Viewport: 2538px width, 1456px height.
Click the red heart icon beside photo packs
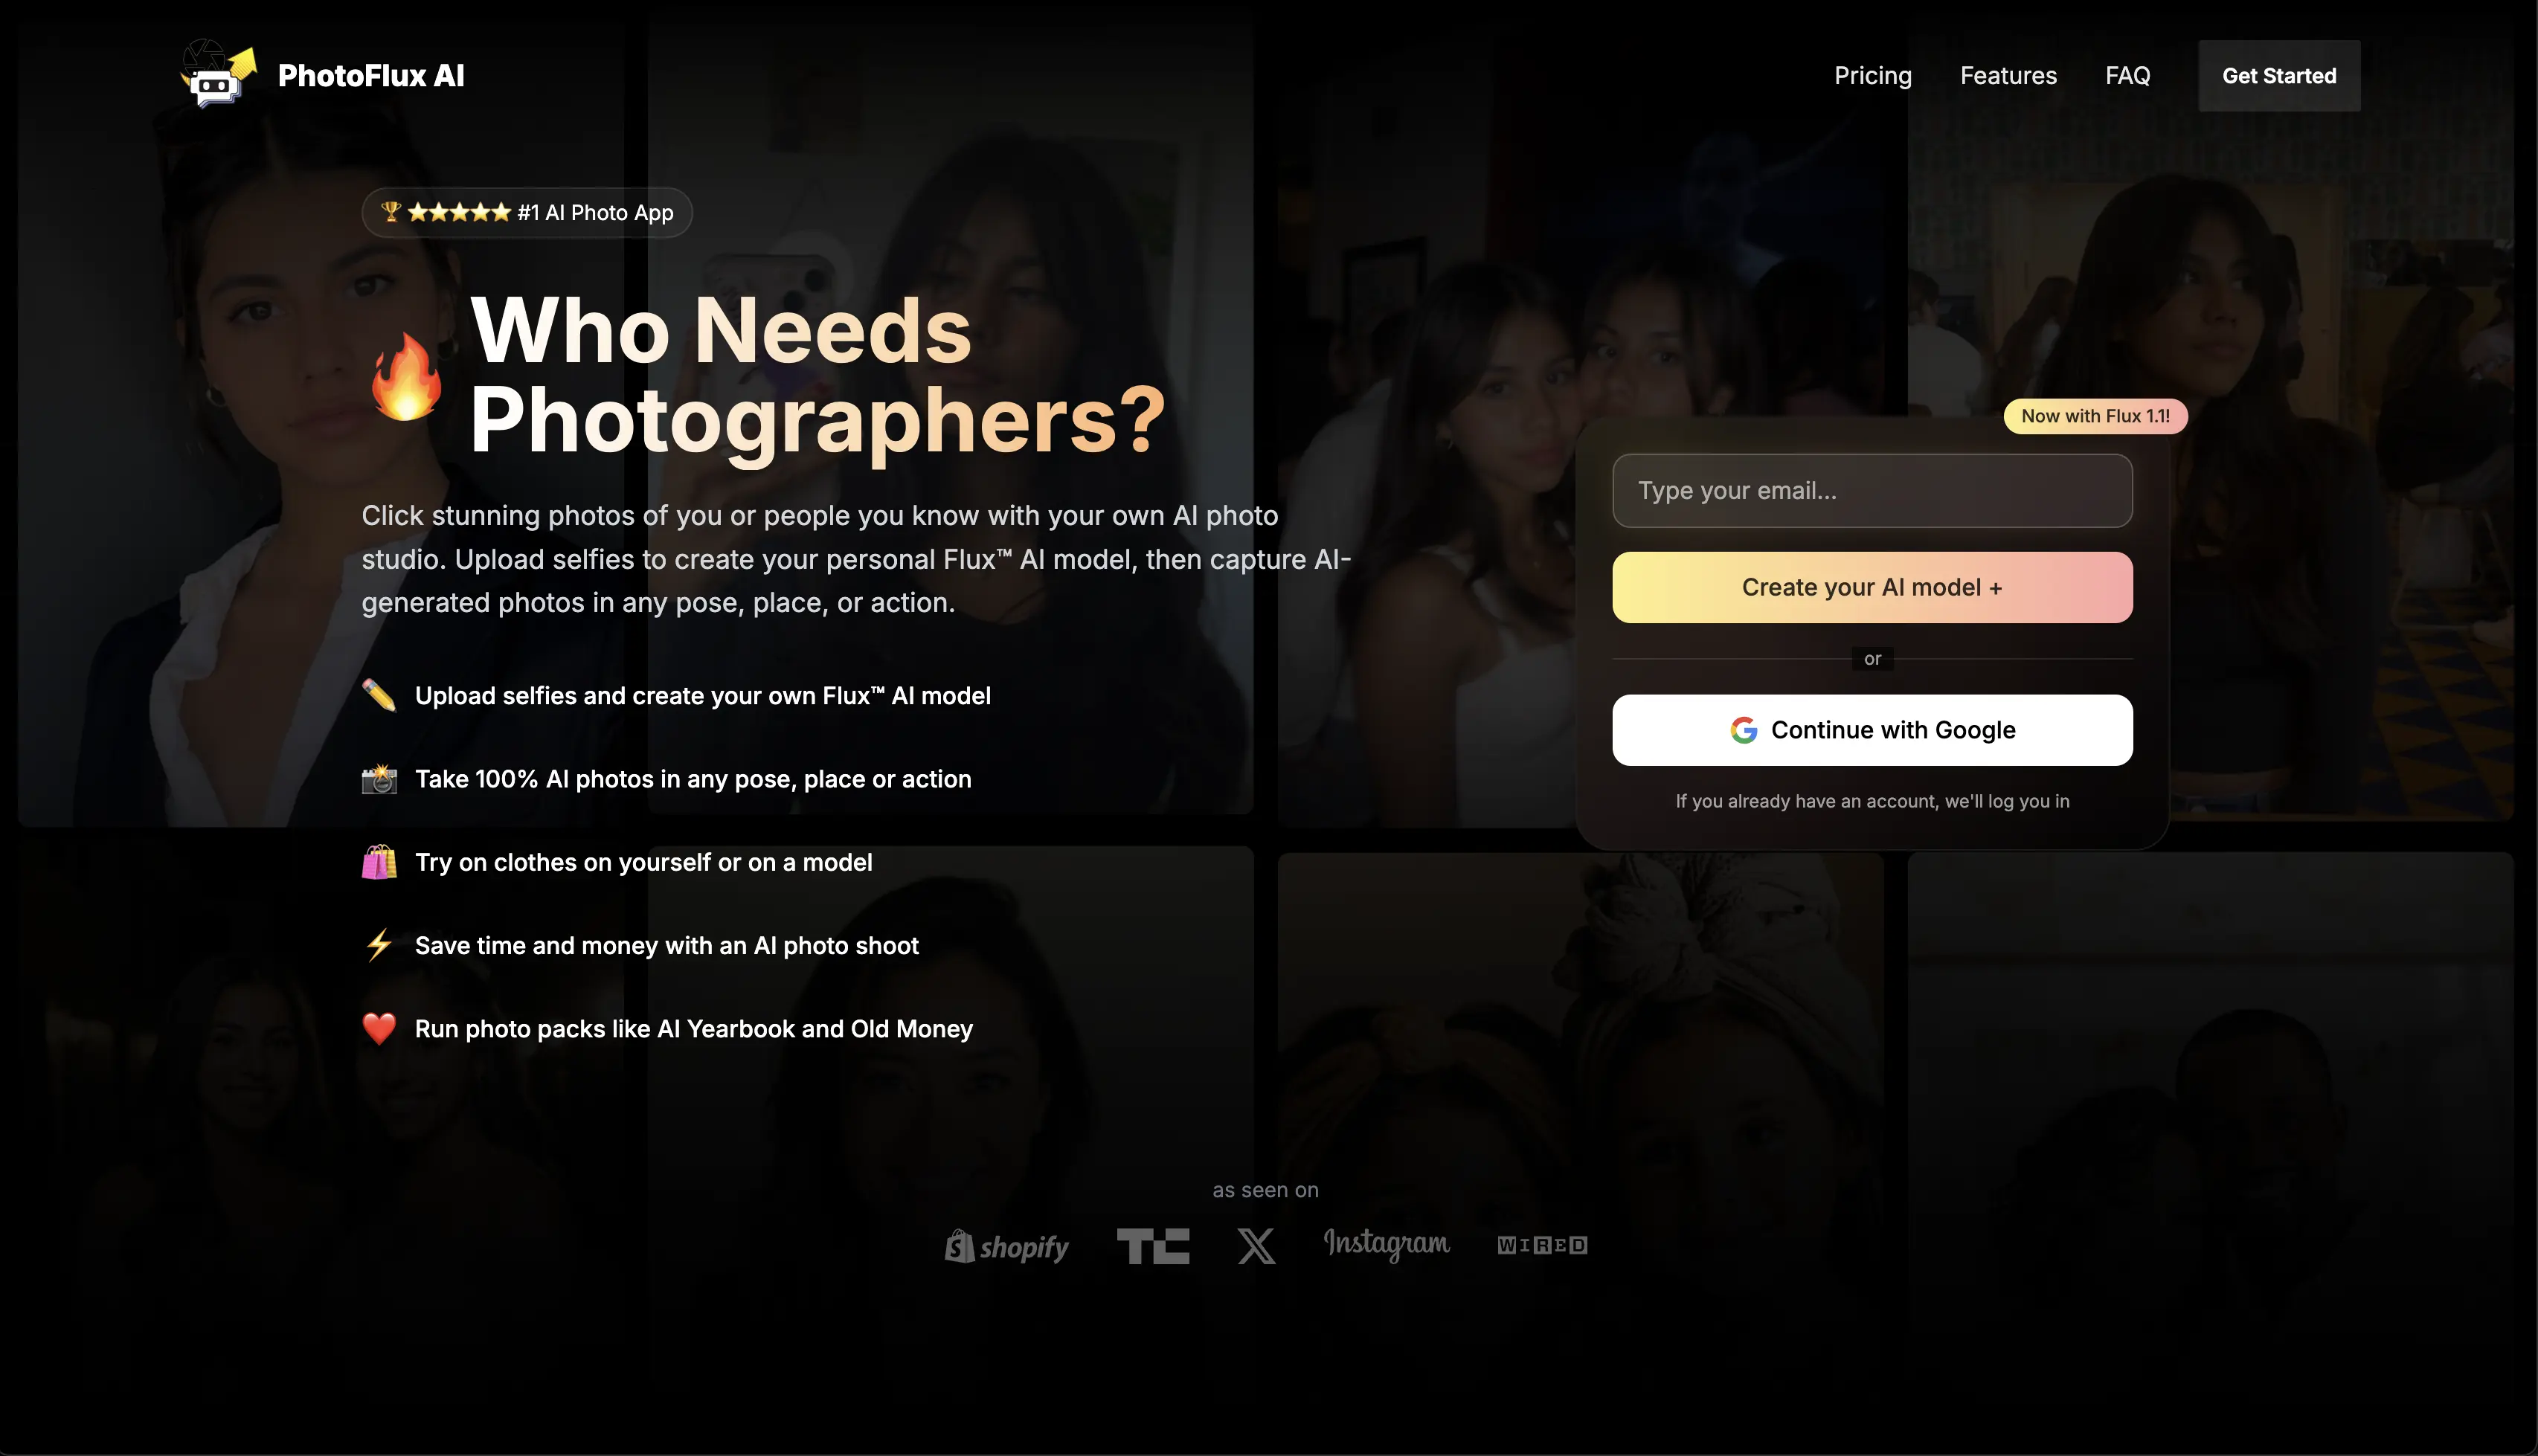pyautogui.click(x=379, y=1028)
